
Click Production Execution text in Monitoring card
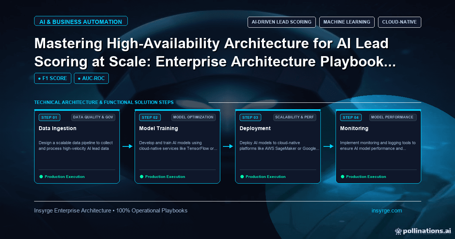[366, 177]
